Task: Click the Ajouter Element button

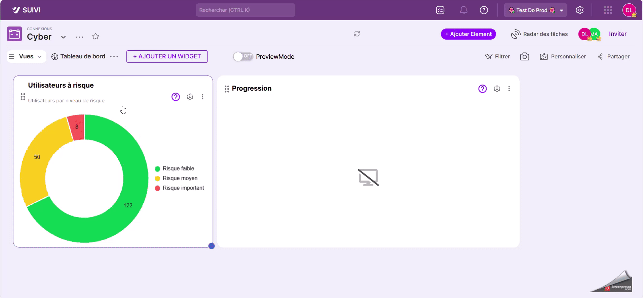Action: coord(468,34)
